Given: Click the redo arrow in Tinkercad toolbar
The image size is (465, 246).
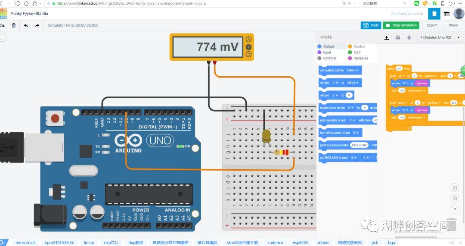Looking at the screenshot, I should pos(37,25).
